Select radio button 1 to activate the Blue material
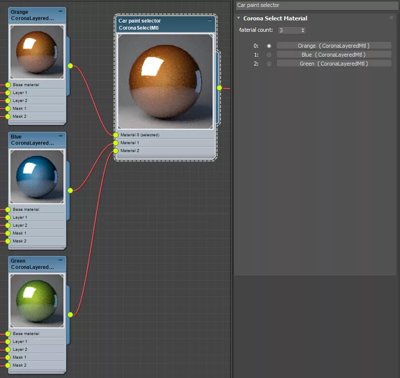Viewport: 400px width, 378px height. (269, 54)
